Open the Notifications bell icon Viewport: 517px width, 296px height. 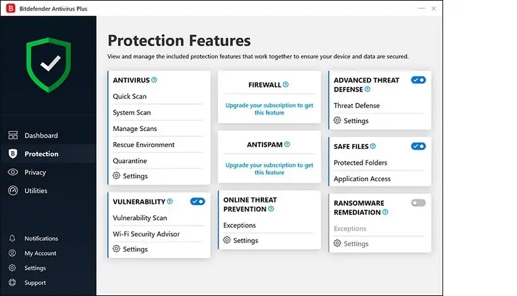(x=12, y=239)
